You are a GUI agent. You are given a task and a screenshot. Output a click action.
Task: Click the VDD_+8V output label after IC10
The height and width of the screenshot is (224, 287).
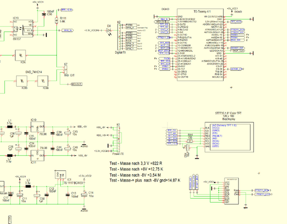click(82, 127)
